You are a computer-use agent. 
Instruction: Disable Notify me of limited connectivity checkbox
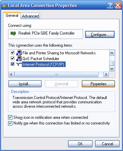pos(10,123)
